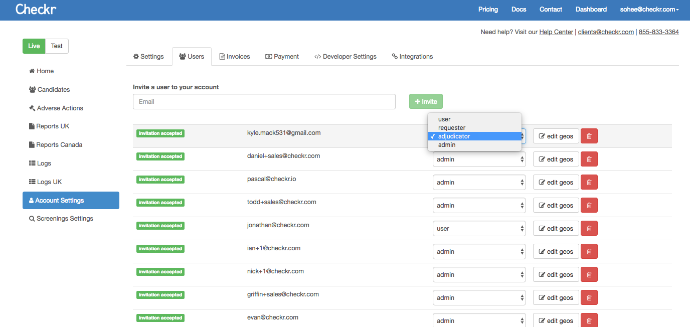Viewport: 690px width, 327px height.
Task: Open role dropdown for evan@checkr.com
Action: [x=479, y=321]
